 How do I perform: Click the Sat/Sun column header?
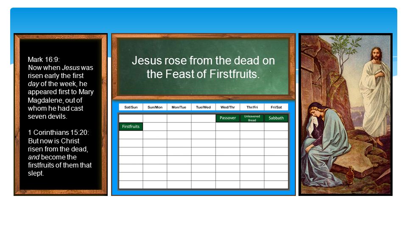[x=131, y=107]
